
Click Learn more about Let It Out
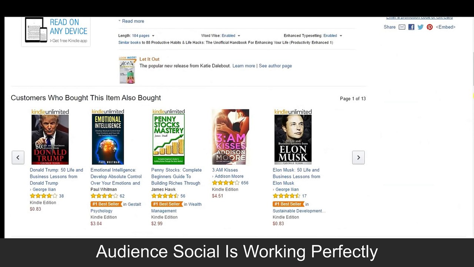[244, 66]
